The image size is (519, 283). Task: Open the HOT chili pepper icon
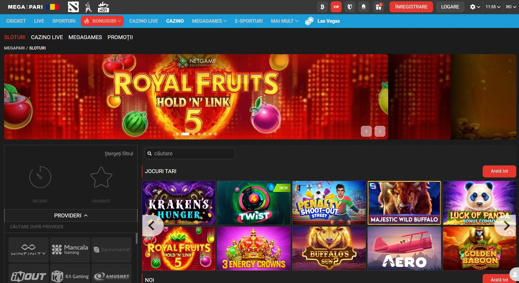click(x=103, y=7)
